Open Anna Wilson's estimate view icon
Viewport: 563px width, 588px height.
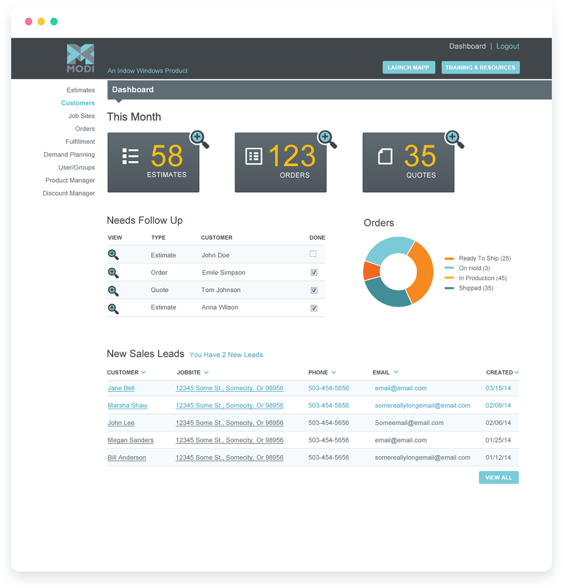pyautogui.click(x=113, y=308)
